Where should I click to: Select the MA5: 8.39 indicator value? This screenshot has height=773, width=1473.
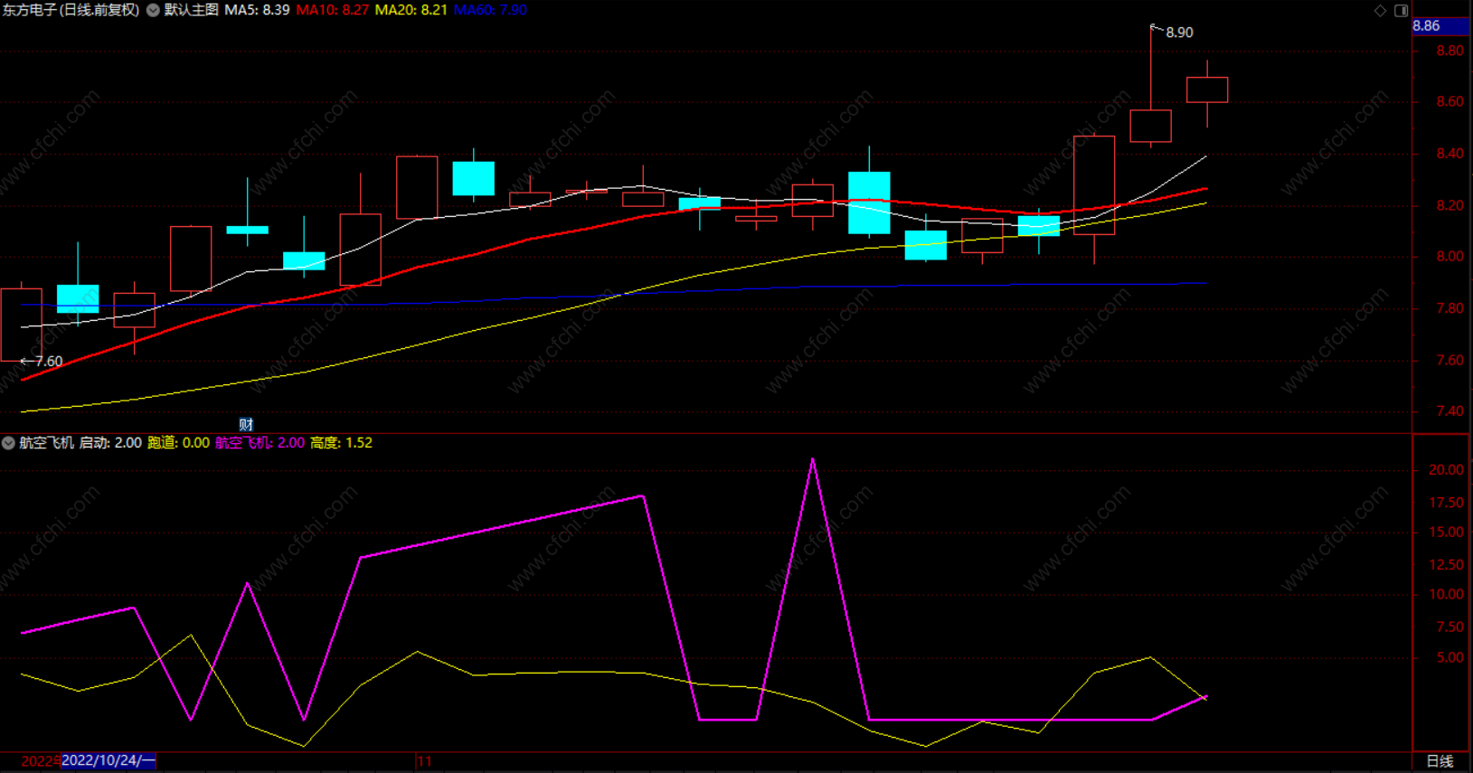click(257, 10)
